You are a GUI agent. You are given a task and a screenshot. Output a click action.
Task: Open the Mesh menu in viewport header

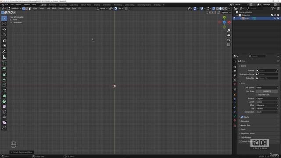[x=54, y=9]
